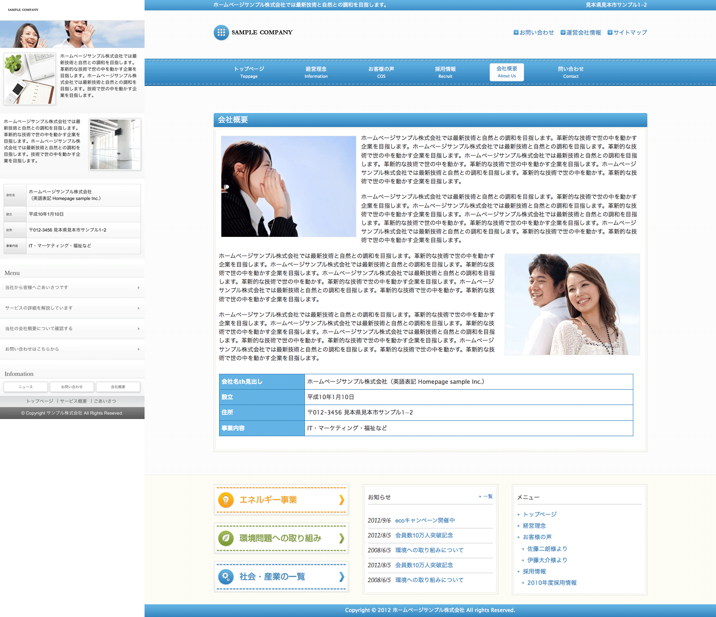Click the 一覧 link in お知らせ panel
The image size is (716, 617).
coord(487,496)
